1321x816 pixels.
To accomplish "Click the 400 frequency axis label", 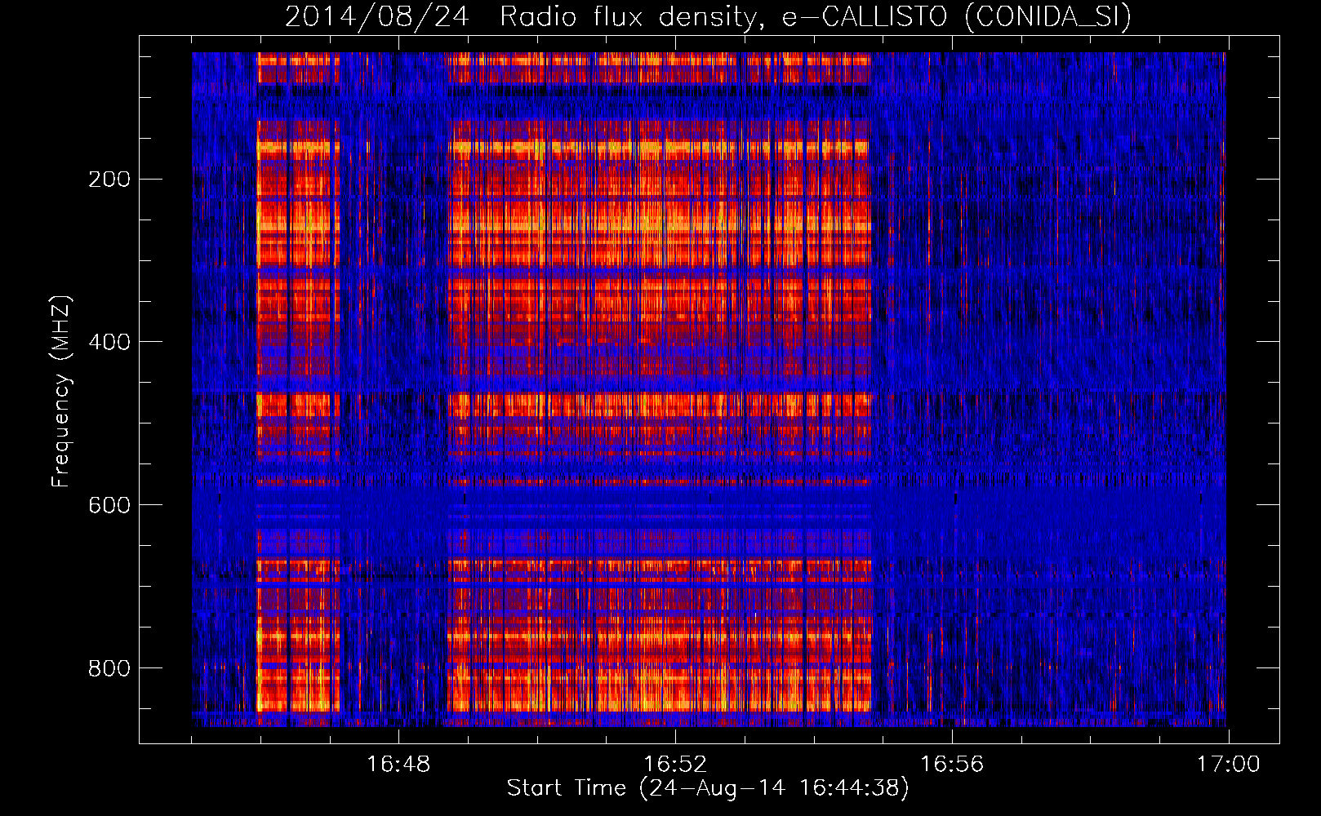I will [x=109, y=342].
